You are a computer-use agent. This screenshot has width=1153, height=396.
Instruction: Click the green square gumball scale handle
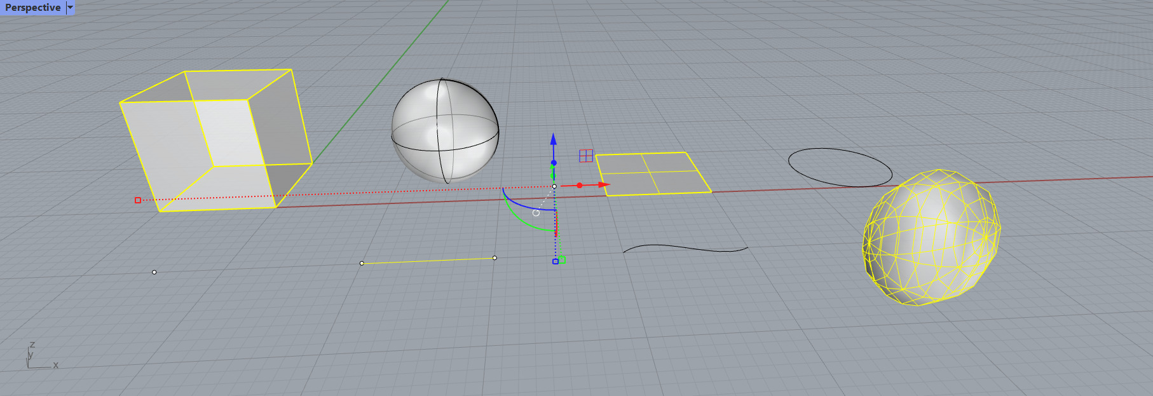pos(562,260)
